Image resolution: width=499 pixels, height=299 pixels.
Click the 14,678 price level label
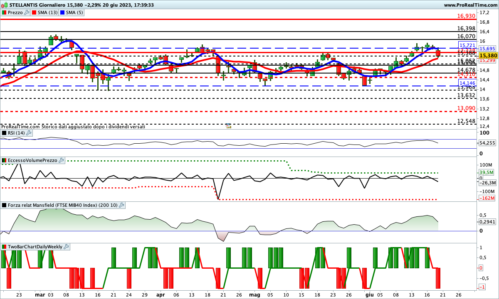tap(466, 70)
